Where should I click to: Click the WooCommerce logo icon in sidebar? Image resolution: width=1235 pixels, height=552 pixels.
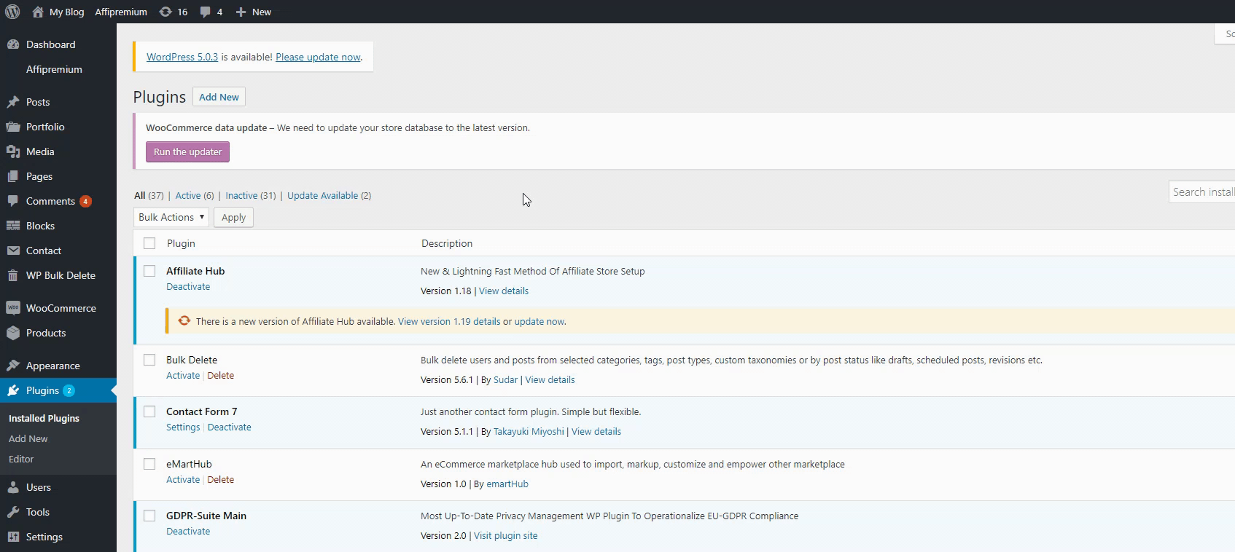(x=13, y=308)
